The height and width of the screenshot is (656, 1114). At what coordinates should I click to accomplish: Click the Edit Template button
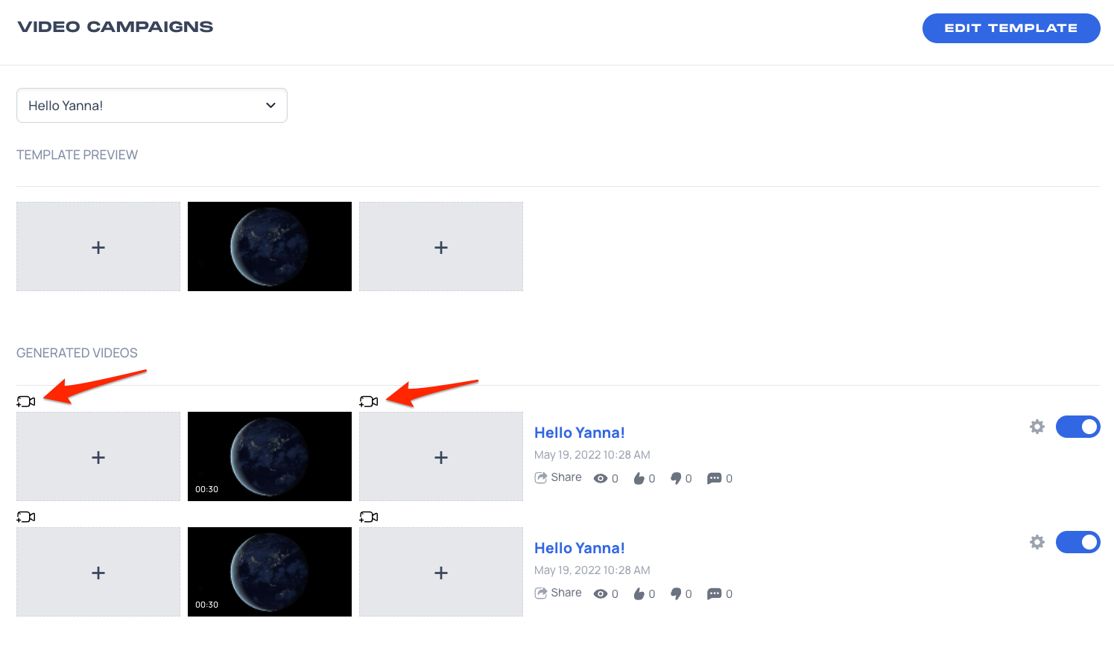[1011, 28]
